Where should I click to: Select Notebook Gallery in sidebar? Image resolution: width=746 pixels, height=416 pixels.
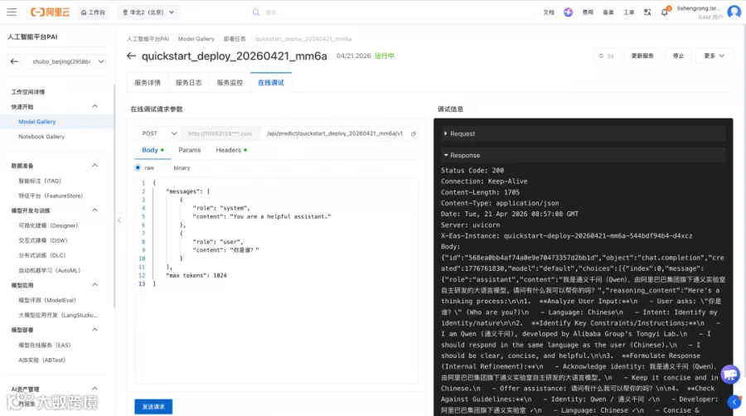[41, 137]
